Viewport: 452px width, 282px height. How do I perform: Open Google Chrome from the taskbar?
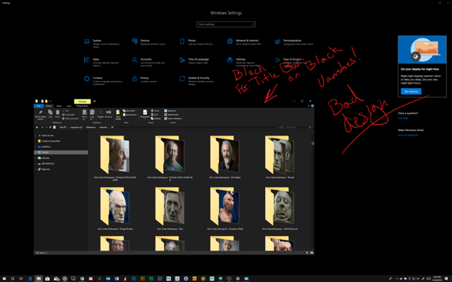82,278
